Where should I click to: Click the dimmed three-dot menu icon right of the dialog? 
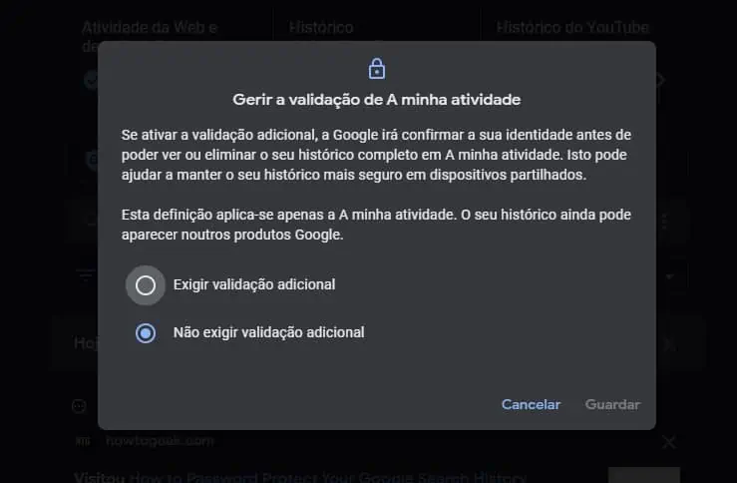[x=664, y=221]
